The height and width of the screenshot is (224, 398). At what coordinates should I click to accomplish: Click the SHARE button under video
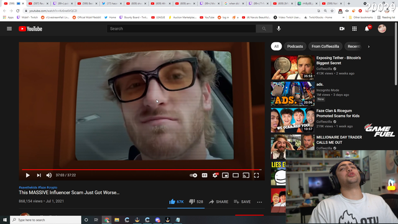tap(218, 202)
